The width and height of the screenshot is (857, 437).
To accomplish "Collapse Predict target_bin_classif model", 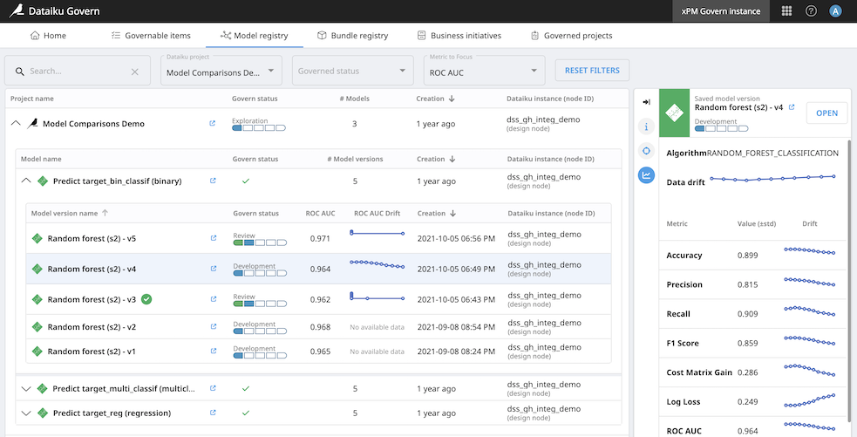I will (25, 181).
